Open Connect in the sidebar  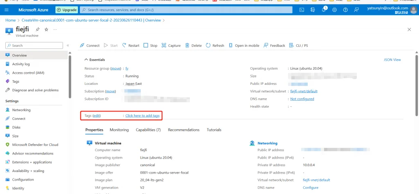(x=19, y=119)
